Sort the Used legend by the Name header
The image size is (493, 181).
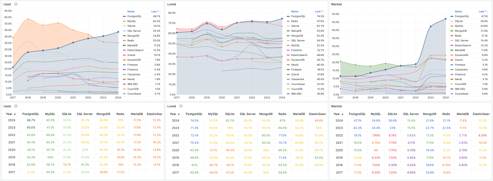(x=131, y=11)
